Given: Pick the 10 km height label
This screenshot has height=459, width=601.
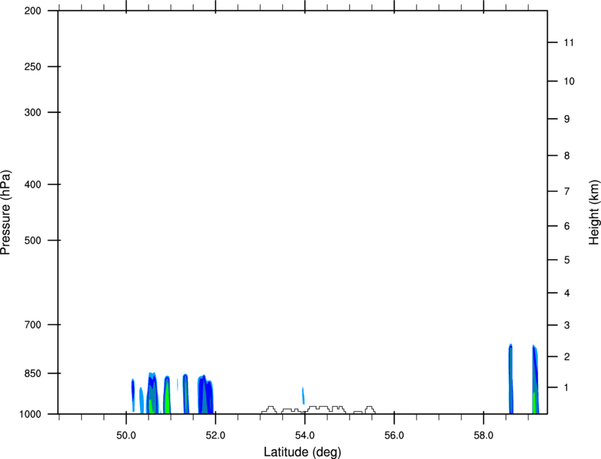Looking at the screenshot, I should click(568, 81).
